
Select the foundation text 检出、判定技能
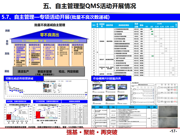69,71
